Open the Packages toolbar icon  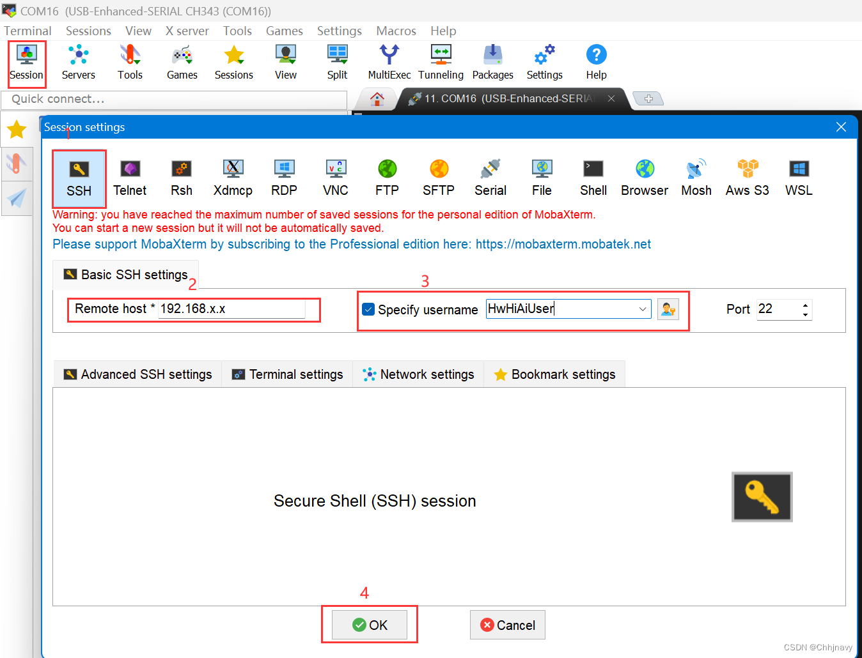493,63
